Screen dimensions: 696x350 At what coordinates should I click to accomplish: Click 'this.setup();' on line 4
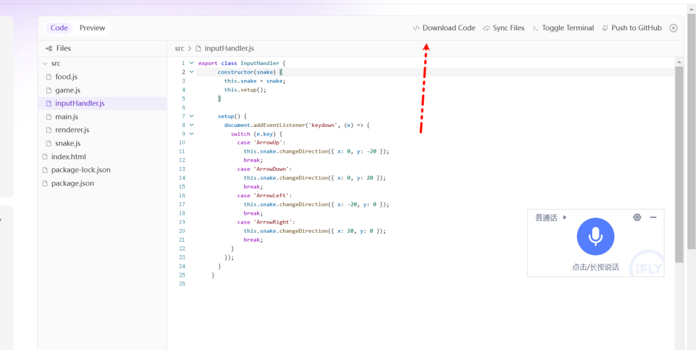245,90
